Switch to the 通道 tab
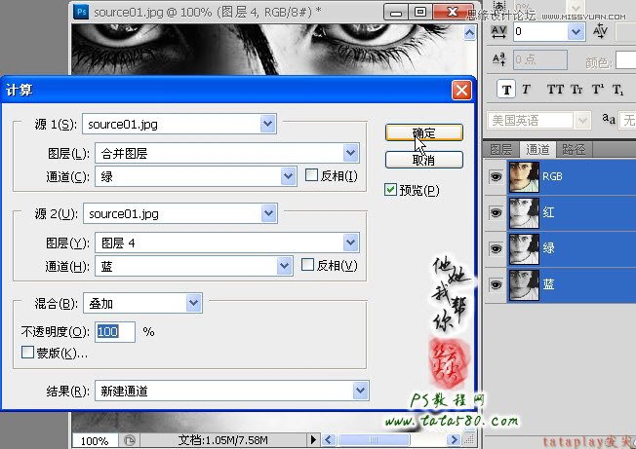Viewport: 636px width, 449px height. tap(537, 149)
